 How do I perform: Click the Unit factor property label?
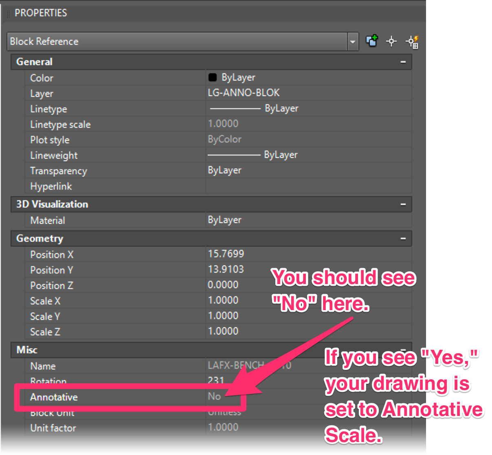click(x=53, y=428)
